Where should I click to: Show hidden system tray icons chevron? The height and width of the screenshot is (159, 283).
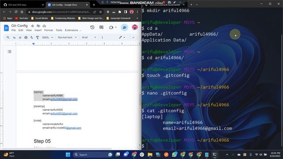click(x=227, y=155)
